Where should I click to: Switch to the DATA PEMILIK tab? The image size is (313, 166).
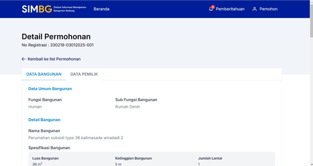pyautogui.click(x=84, y=74)
